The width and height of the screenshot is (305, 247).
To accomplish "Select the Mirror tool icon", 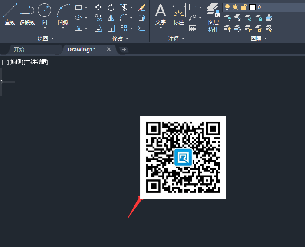I will pyautogui.click(x=111, y=18).
